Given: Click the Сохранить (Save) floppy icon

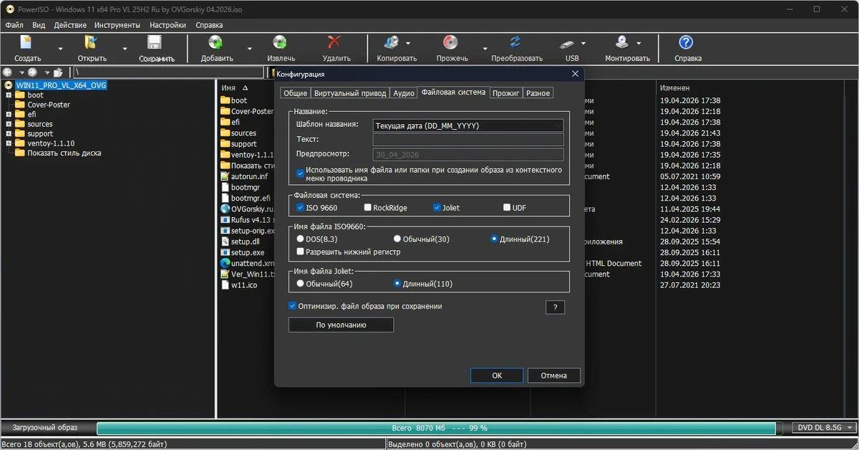Looking at the screenshot, I should pos(155,42).
